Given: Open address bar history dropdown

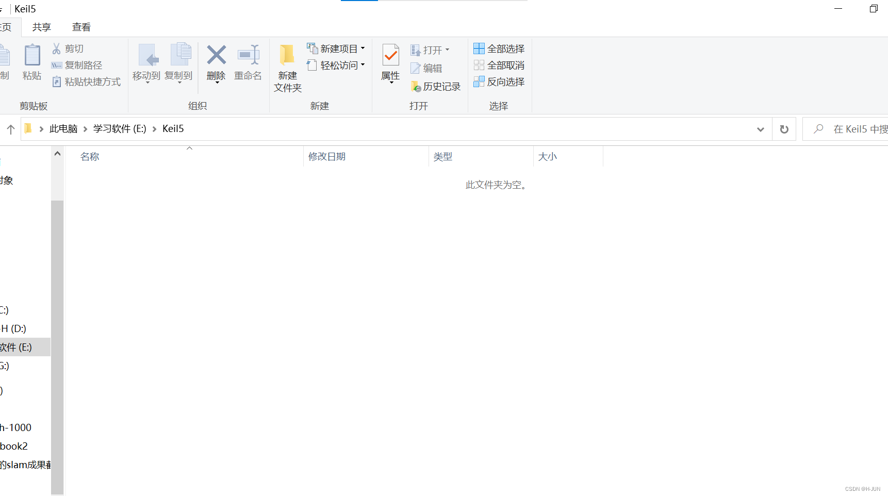Looking at the screenshot, I should pos(760,129).
